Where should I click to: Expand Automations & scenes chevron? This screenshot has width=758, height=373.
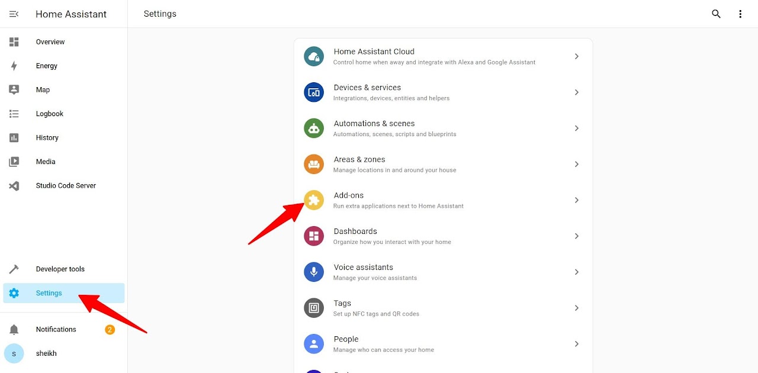577,128
